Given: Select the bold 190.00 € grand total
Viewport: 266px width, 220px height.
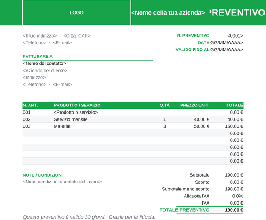Looking at the screenshot, I should coord(234,210).
